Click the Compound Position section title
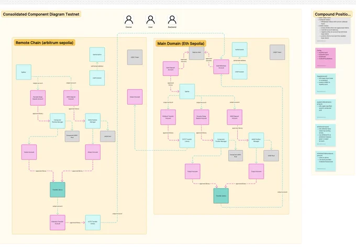This screenshot has height=247, width=356. tap(332, 14)
